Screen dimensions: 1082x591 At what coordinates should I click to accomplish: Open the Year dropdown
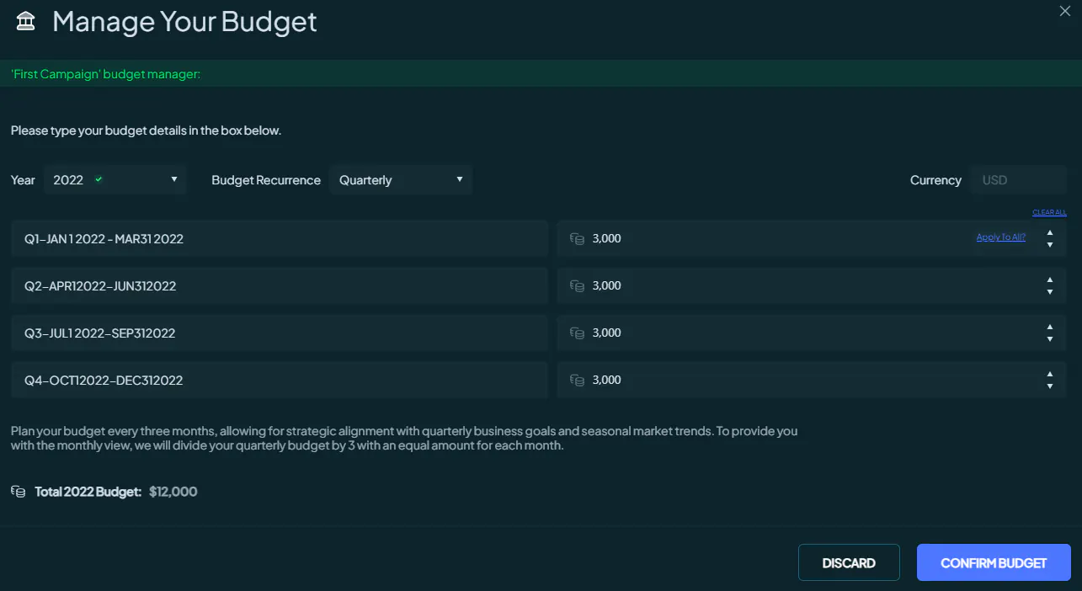click(x=115, y=180)
